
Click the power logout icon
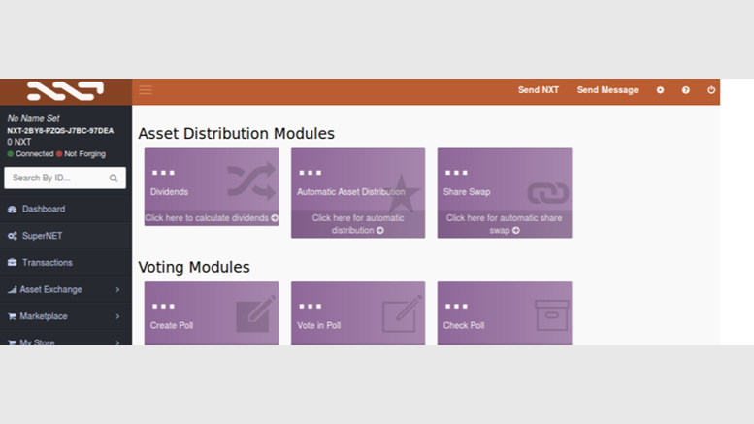711,90
